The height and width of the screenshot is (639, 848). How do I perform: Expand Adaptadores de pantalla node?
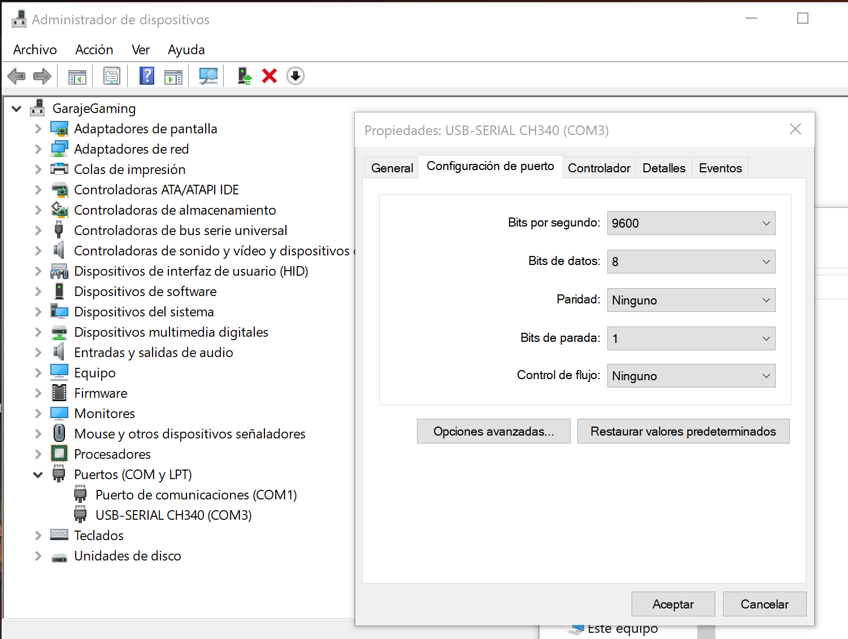click(x=38, y=129)
